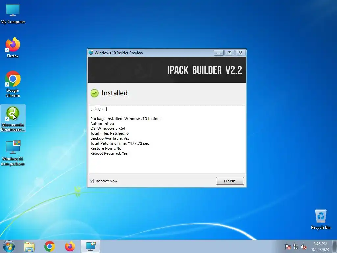Open the Windows Start orb
337x253 pixels.
[x=9, y=246]
